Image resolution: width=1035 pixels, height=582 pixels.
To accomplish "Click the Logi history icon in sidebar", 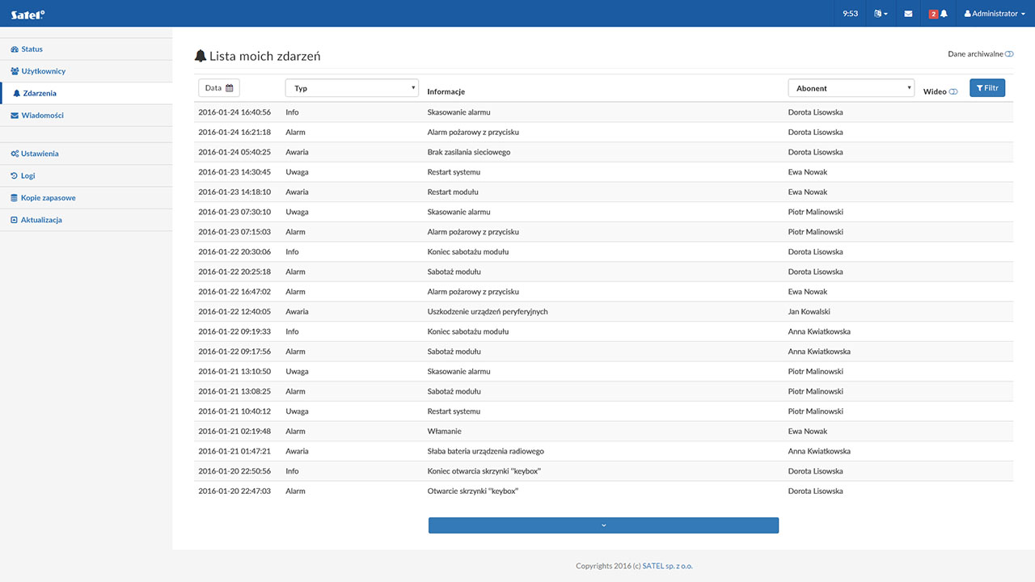I will [15, 175].
